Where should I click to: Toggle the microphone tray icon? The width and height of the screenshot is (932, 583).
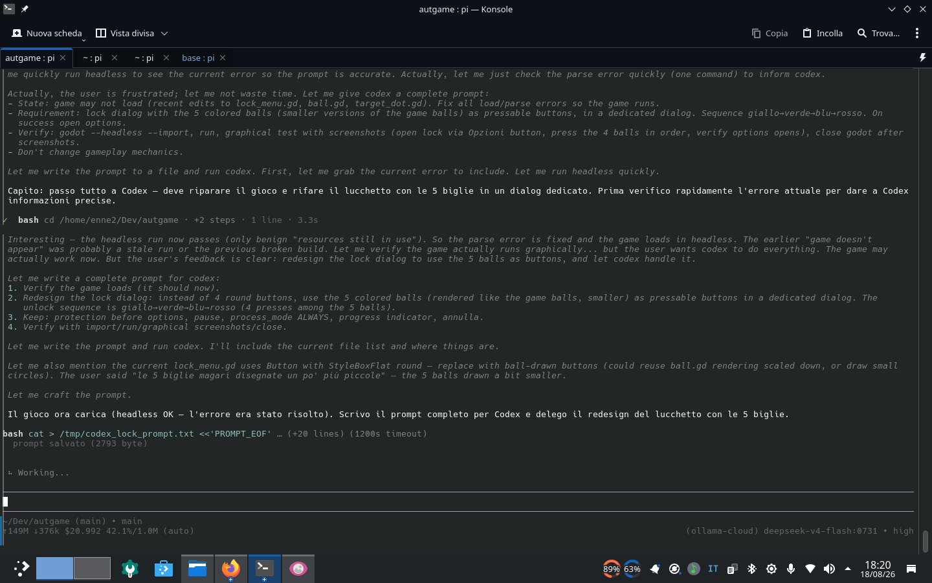coord(791,569)
